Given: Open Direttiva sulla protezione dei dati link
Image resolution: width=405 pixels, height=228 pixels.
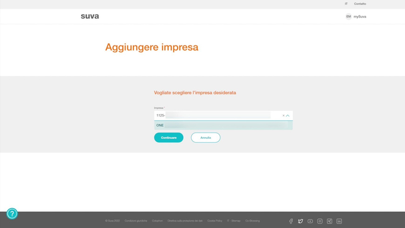Looking at the screenshot, I should (x=185, y=221).
